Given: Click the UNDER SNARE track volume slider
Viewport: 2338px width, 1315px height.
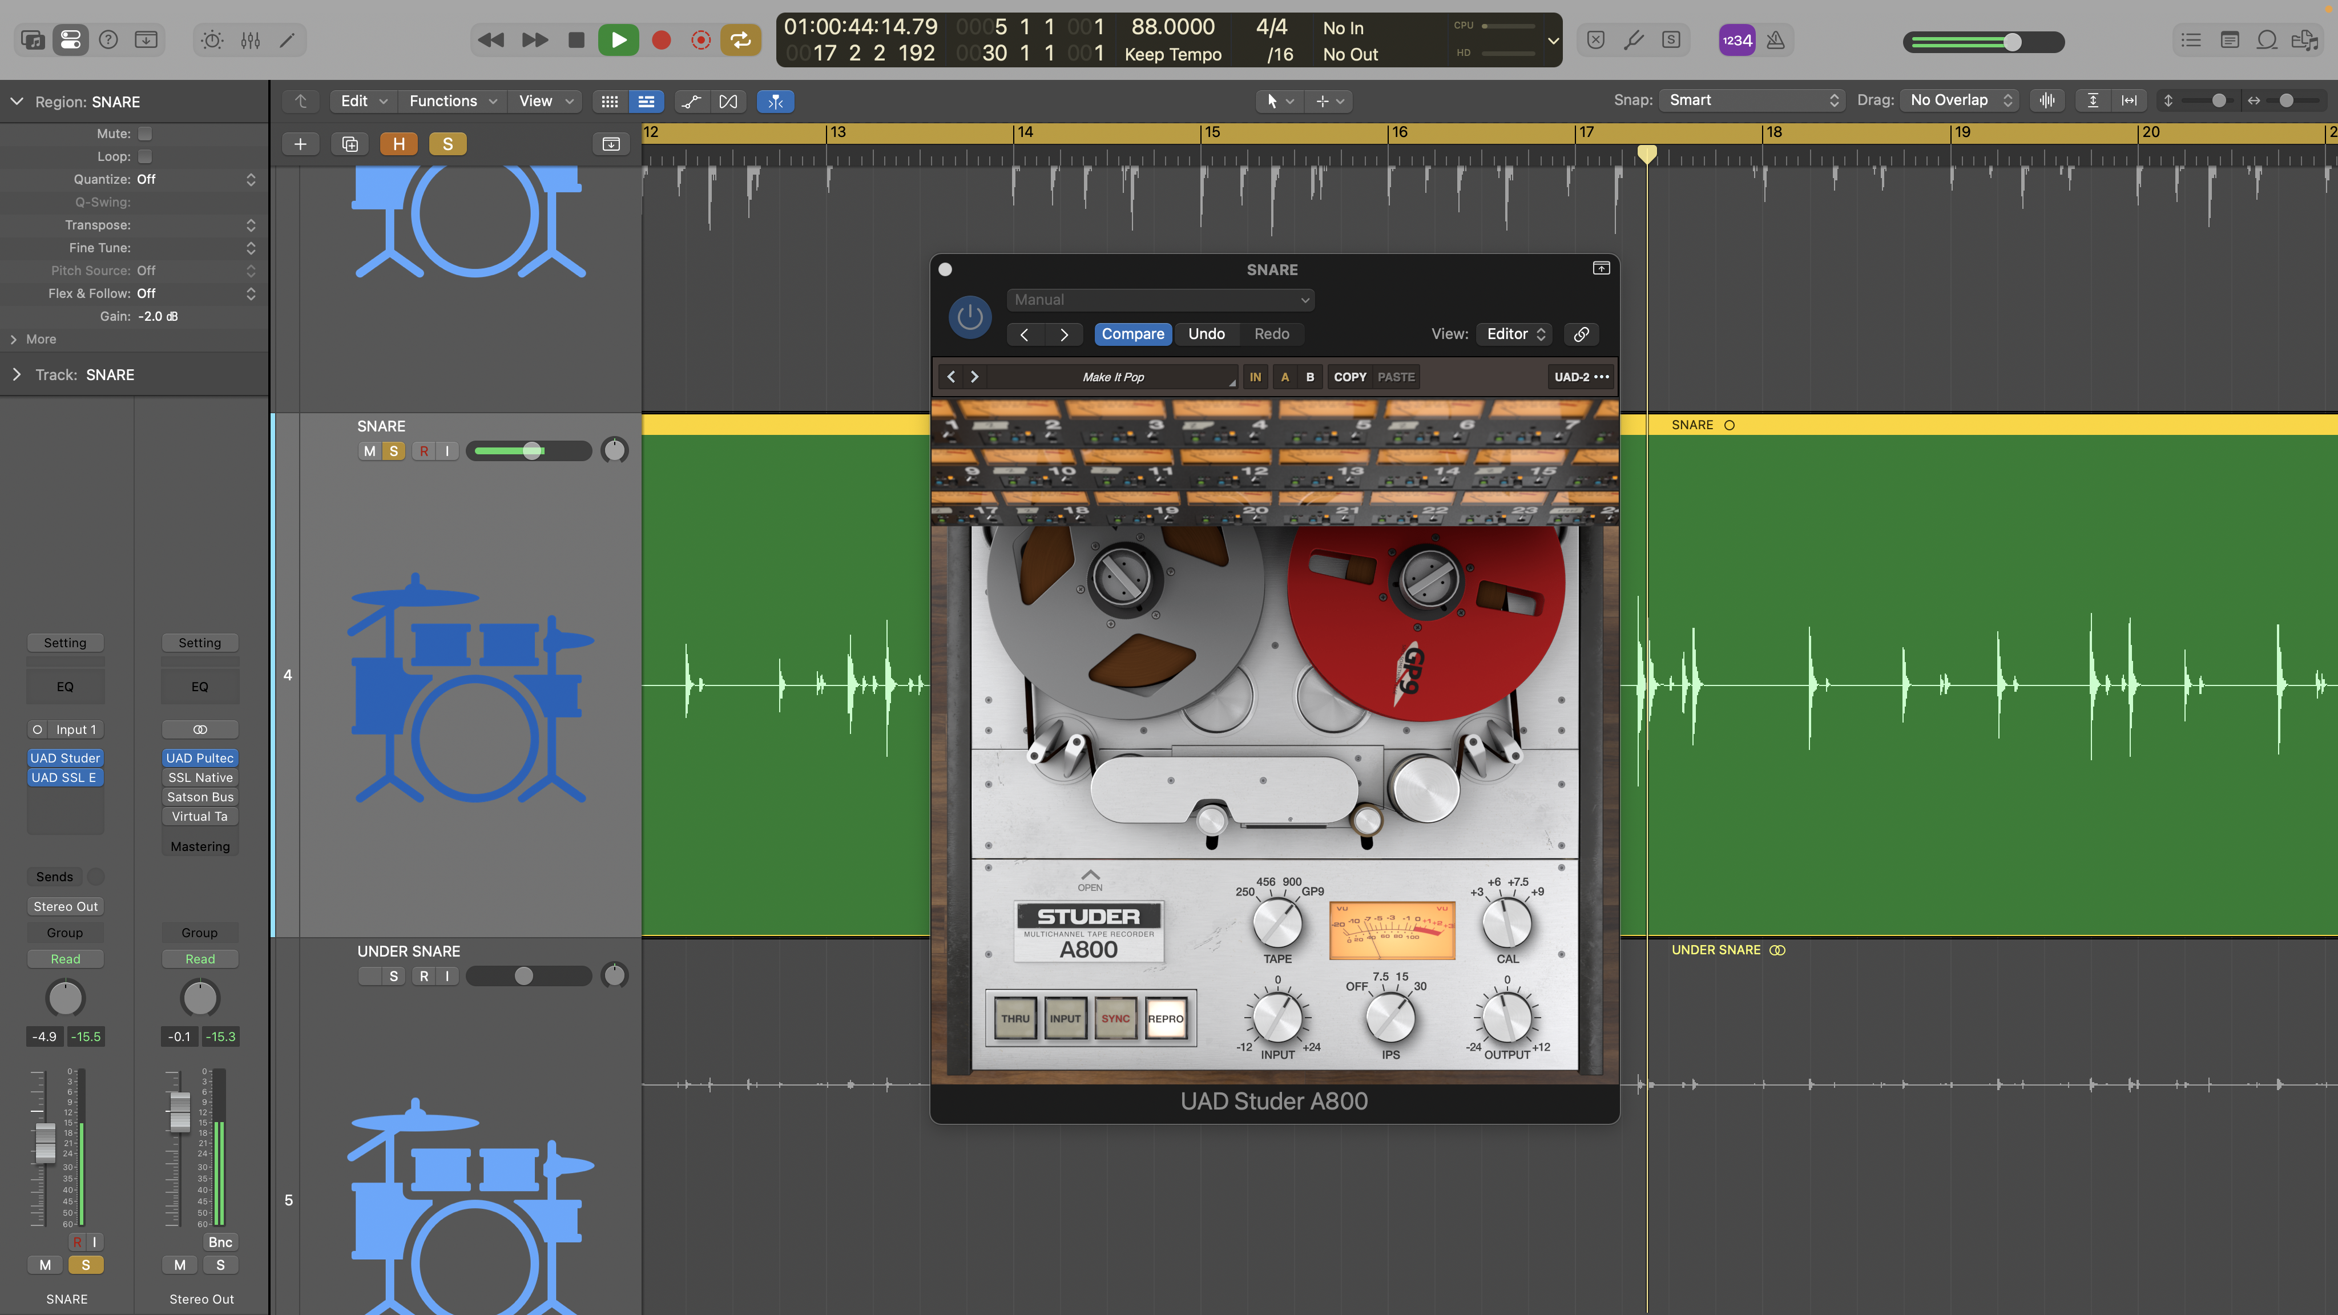Looking at the screenshot, I should point(528,977).
